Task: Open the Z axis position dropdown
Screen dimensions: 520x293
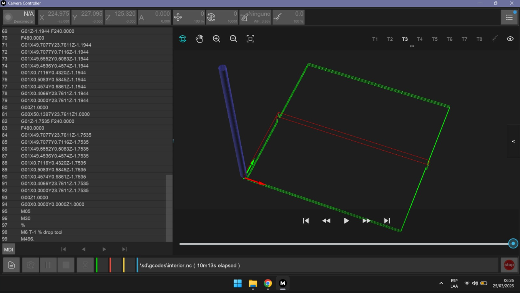Action: point(120,17)
